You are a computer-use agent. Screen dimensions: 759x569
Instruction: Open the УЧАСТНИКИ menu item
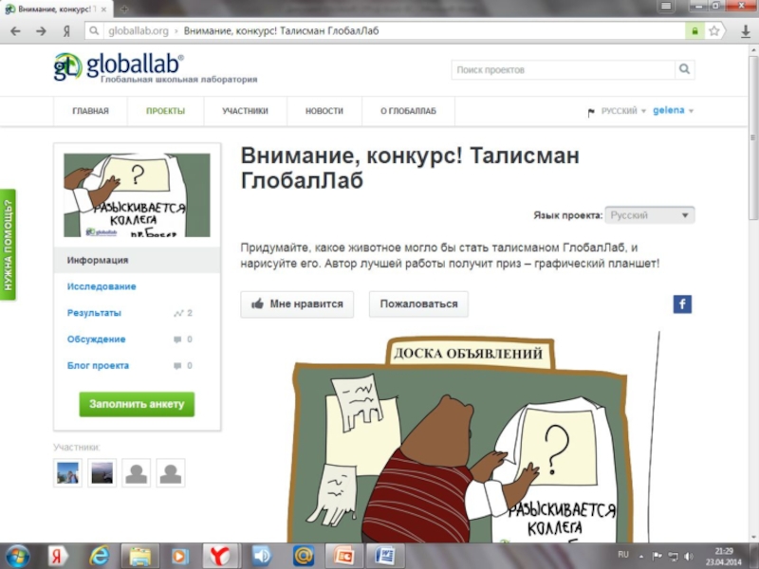point(245,111)
